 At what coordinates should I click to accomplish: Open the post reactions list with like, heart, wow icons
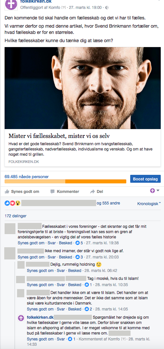click(x=12, y=203)
